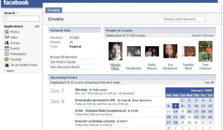Screen dimensions: 223x130
Task: Click the 57,888 people count link
Action: [136, 35]
